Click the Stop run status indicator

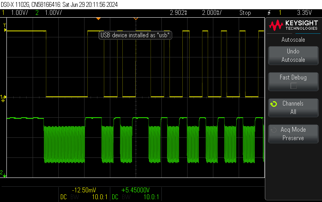click(245, 13)
